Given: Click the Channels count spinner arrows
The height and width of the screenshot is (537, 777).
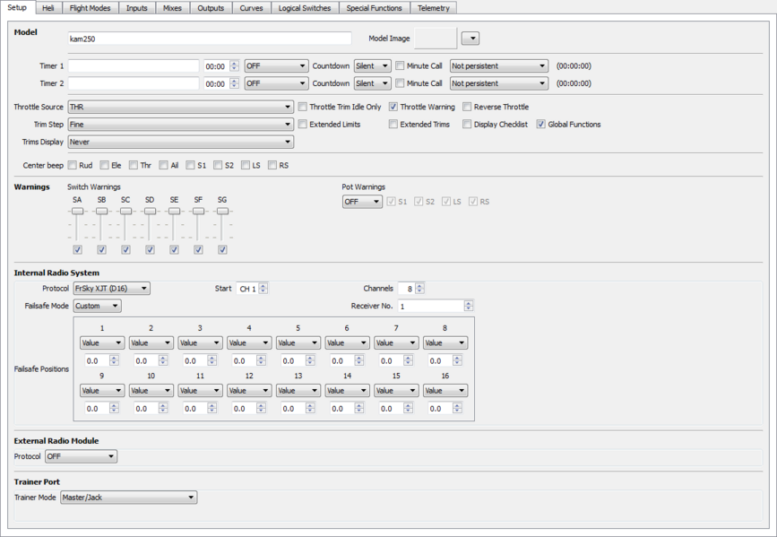Looking at the screenshot, I should click(x=419, y=289).
